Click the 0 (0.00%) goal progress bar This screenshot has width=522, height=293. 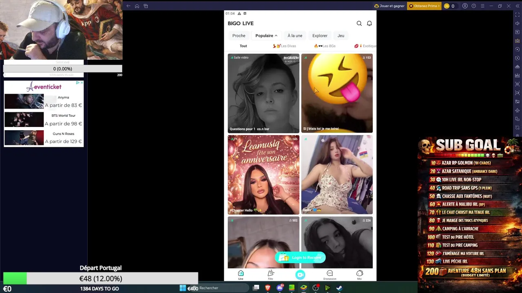pyautogui.click(x=63, y=69)
